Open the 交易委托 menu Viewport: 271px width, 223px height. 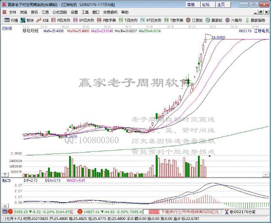(x=110, y=12)
